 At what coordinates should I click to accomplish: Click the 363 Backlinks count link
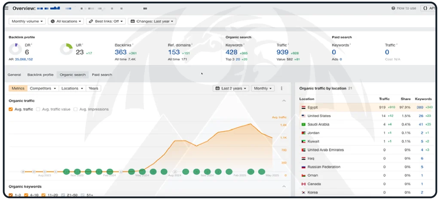[x=120, y=52]
